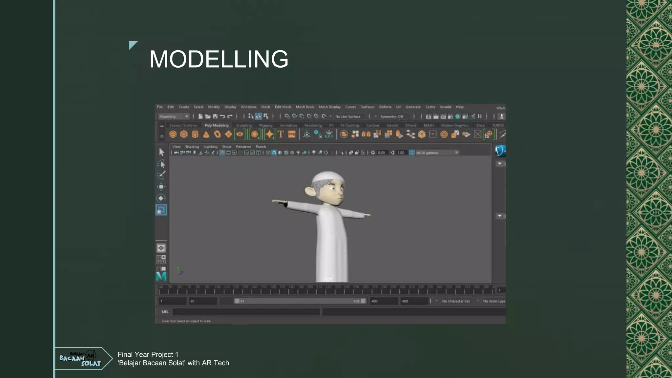Click the arrow Select tool
The width and height of the screenshot is (672, 378).
coord(161,152)
